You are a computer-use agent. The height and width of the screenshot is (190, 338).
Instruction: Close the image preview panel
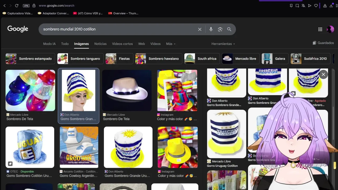(x=323, y=74)
